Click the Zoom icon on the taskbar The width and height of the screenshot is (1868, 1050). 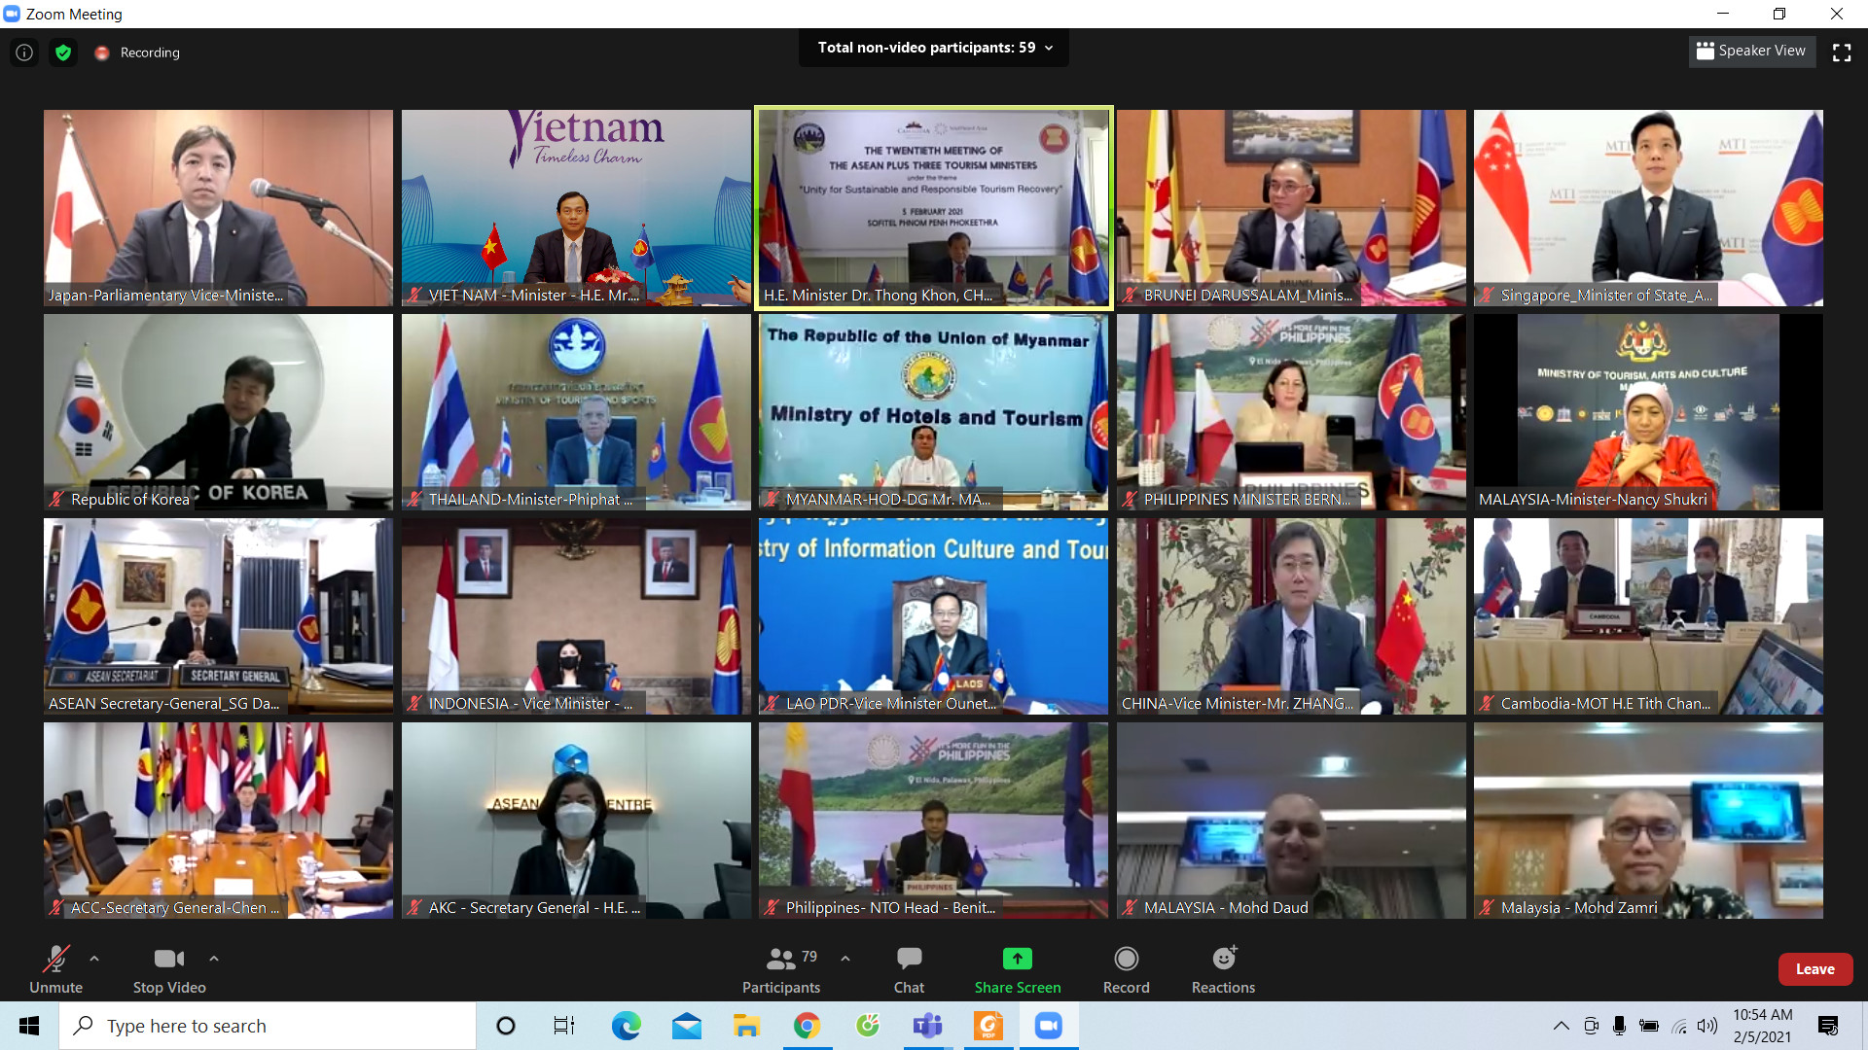point(1048,1026)
